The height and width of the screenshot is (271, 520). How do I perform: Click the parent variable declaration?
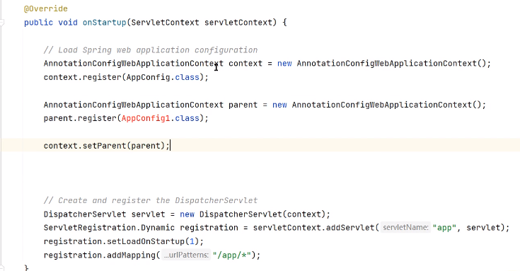pyautogui.click(x=243, y=105)
